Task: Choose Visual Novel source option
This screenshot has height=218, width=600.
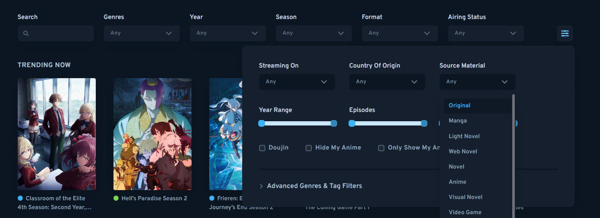Action: coord(478,197)
